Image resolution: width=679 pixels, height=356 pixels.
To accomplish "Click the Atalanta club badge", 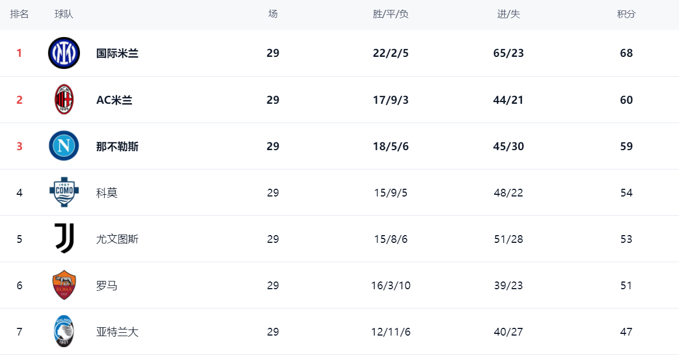I will point(64,331).
